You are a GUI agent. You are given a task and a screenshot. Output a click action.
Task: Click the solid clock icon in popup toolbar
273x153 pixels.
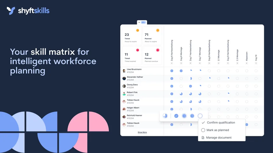(x=192, y=116)
